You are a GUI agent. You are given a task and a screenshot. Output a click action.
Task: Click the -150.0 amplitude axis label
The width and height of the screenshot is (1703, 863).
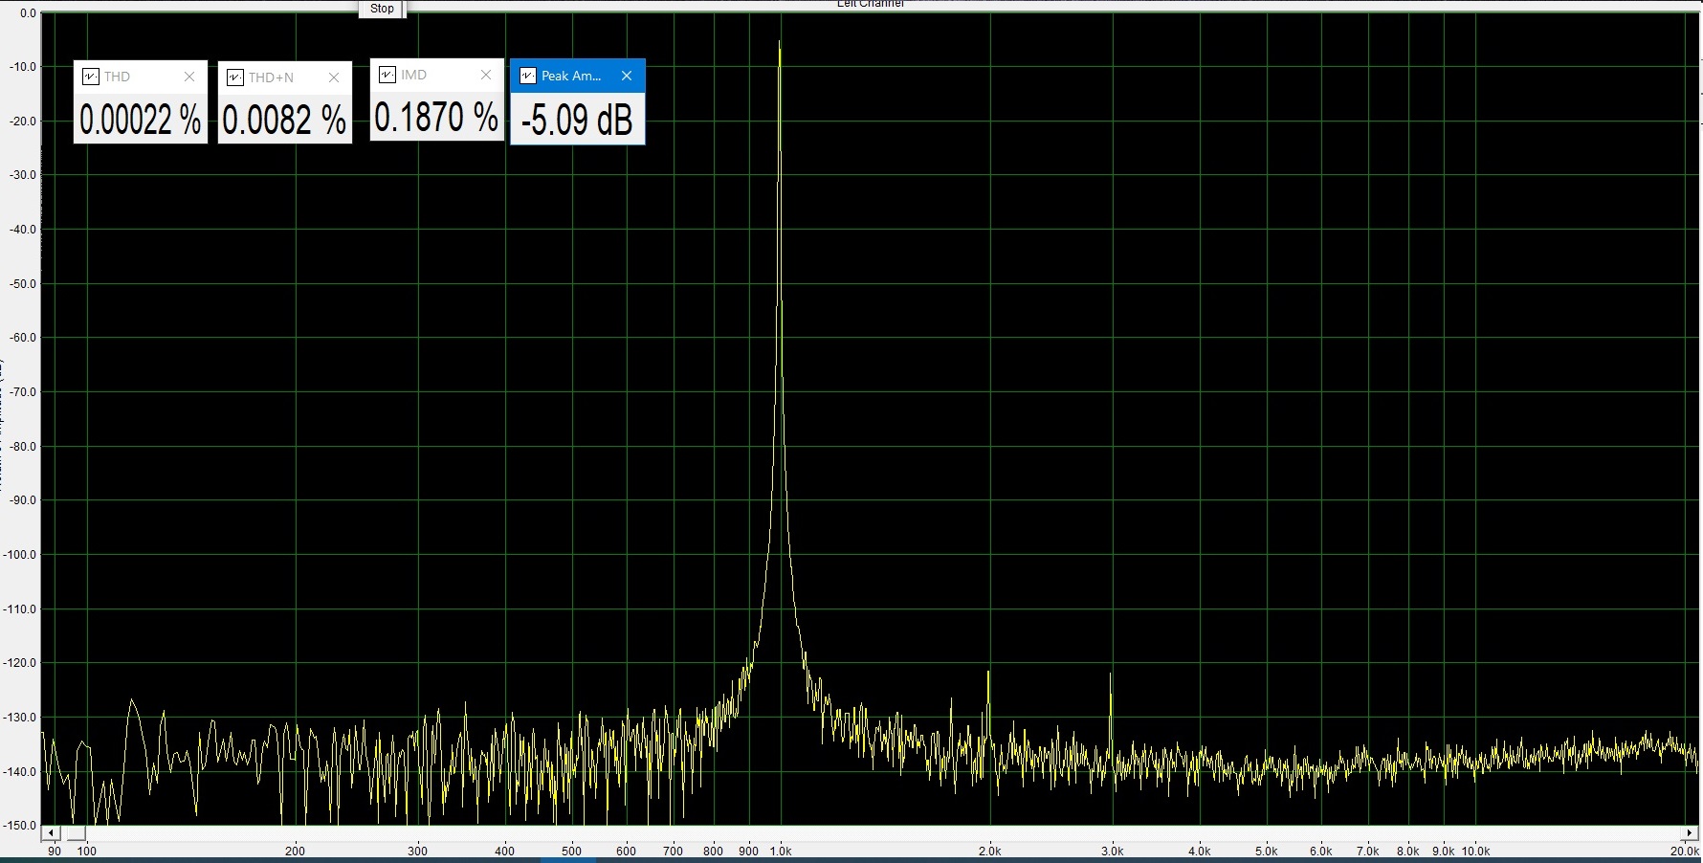pos(20,825)
